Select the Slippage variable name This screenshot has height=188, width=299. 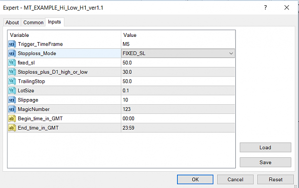pyautogui.click(x=28, y=100)
